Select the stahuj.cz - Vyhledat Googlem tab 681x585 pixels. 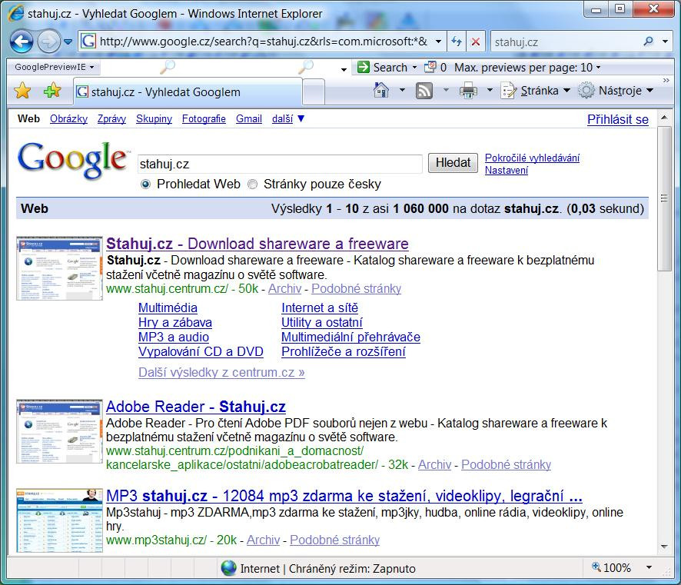188,91
